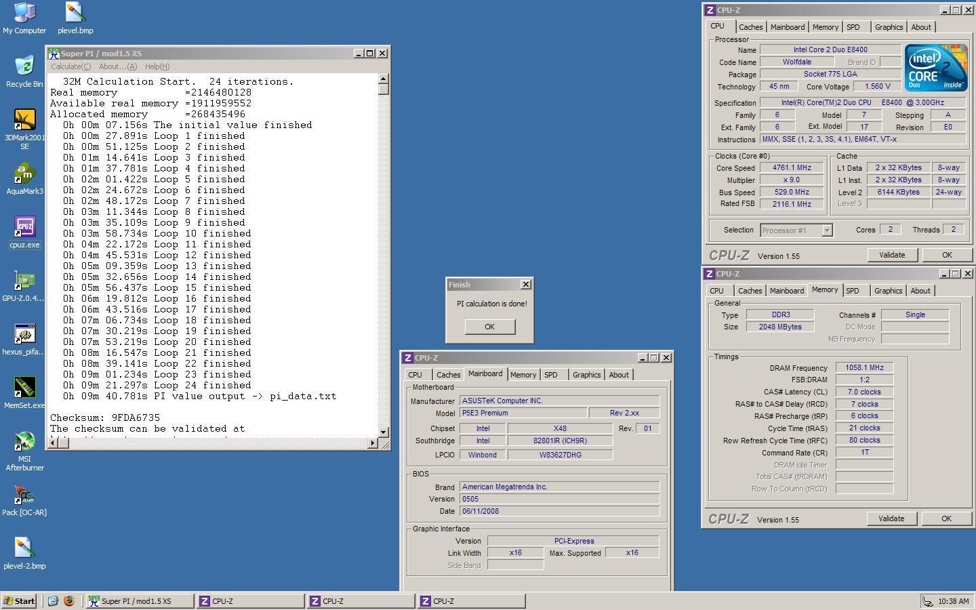This screenshot has width=976, height=610.
Task: Open the Start menu
Action: [19, 601]
